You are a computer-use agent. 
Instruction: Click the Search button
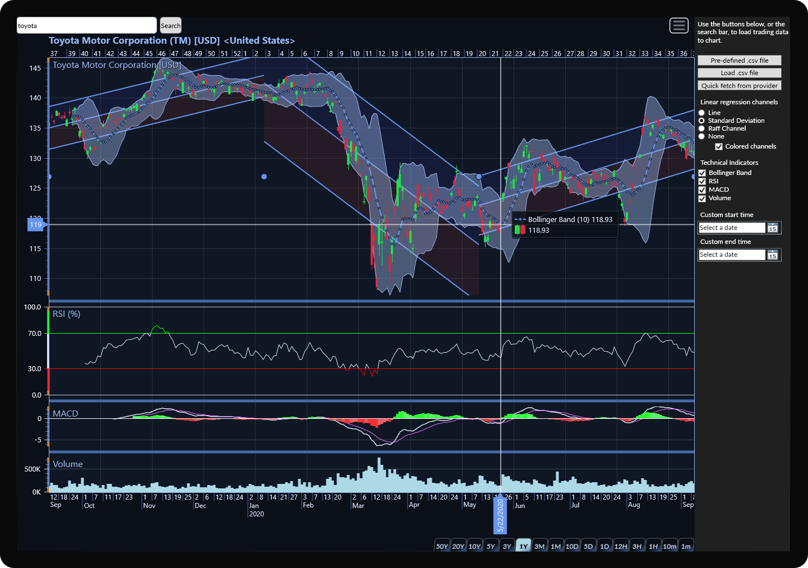(x=170, y=26)
